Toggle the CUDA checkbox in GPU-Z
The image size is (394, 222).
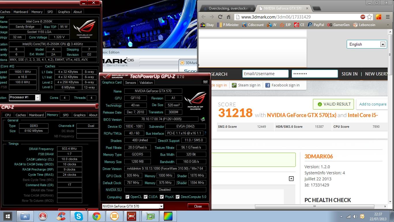[146, 197]
